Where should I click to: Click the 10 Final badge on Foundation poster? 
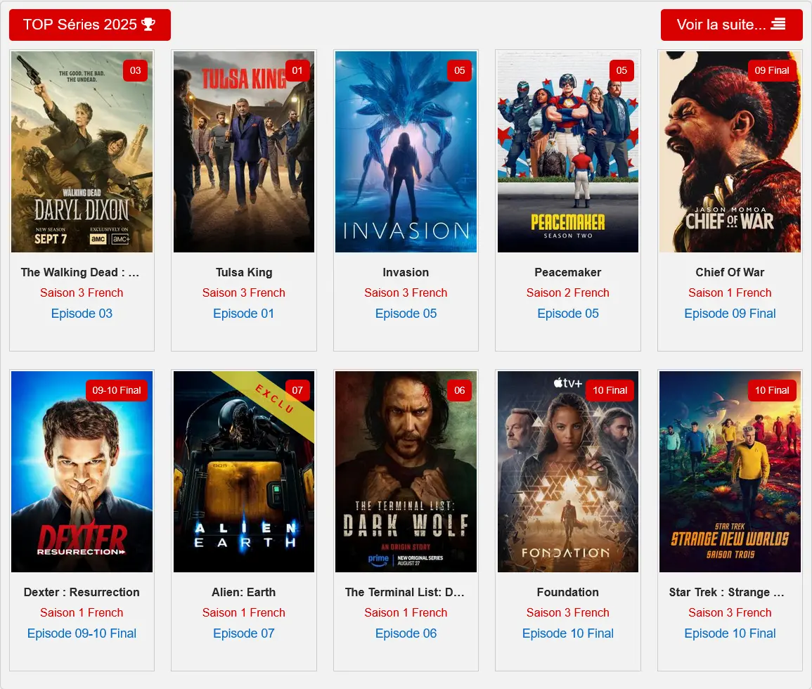click(610, 391)
